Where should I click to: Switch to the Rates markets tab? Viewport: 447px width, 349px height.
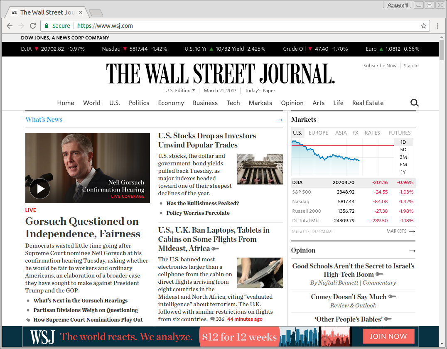click(x=372, y=133)
